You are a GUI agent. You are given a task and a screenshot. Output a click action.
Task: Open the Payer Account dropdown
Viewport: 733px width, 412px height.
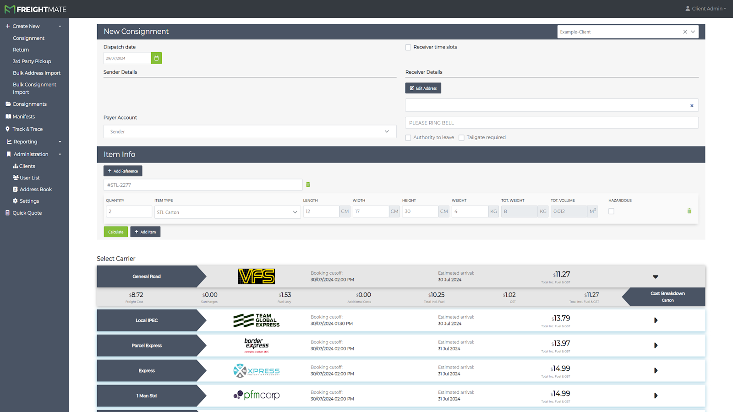[250, 131]
